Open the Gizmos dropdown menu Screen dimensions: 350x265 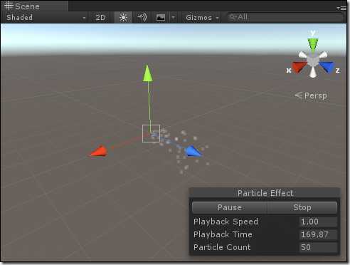point(202,17)
